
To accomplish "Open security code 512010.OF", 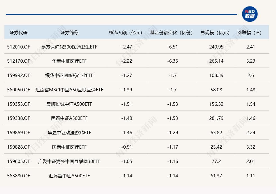I will point(19,47).
